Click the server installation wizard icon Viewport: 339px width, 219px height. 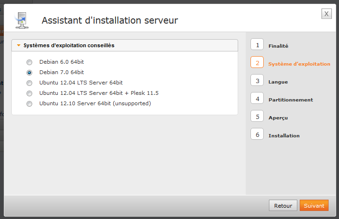(21, 19)
